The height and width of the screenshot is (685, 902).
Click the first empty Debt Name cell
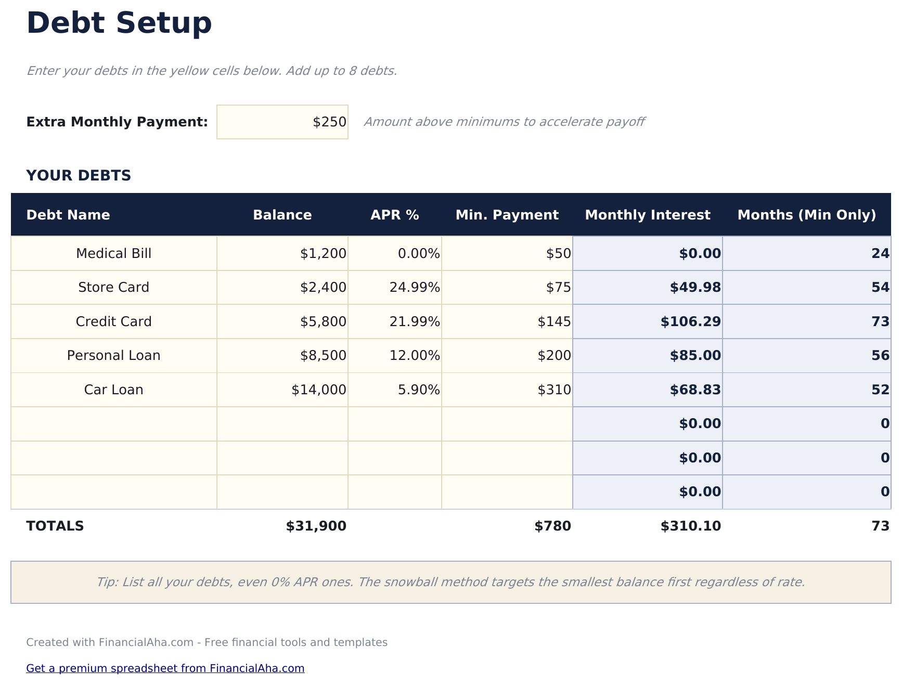[x=113, y=423]
